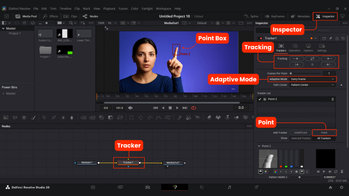Screen dimensions: 349x196
Task: Adjust the Pattern Width 2 slider
Action: coord(300,177)
